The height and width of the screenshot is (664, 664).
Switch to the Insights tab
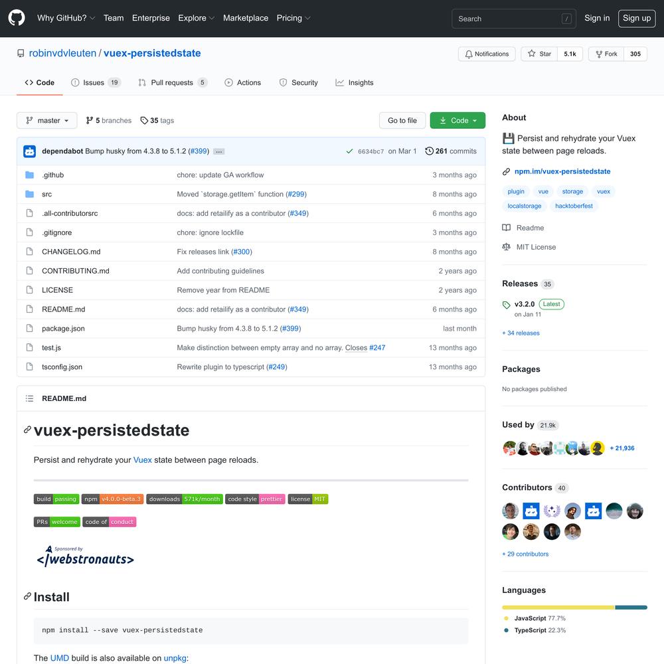coord(355,82)
